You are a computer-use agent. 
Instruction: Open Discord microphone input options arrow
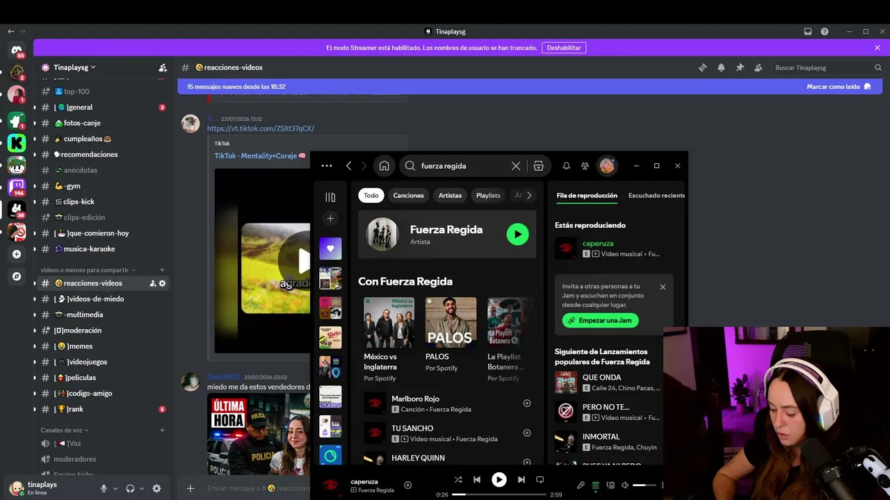[x=115, y=489]
